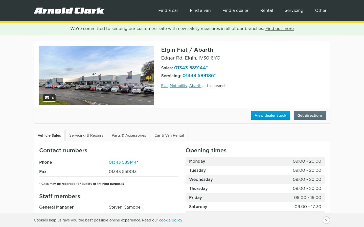364x227 pixels.
Task: Dismiss the cookie notice with the X
Action: click(x=326, y=220)
